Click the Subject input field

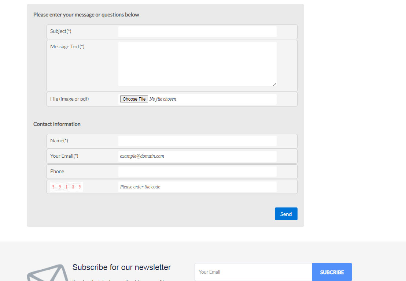[x=197, y=31]
